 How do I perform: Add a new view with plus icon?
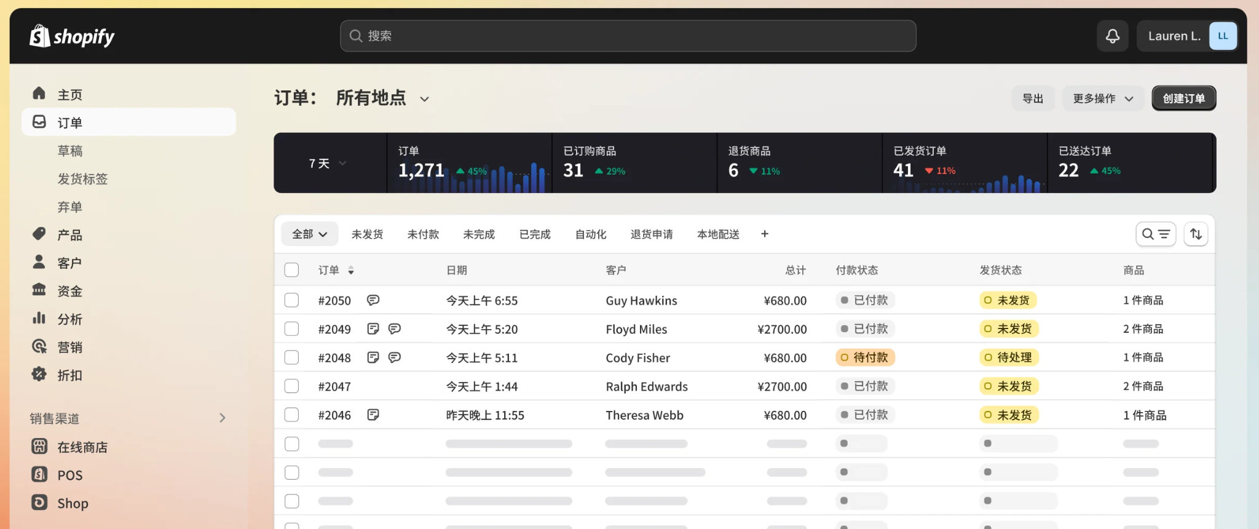pos(765,234)
